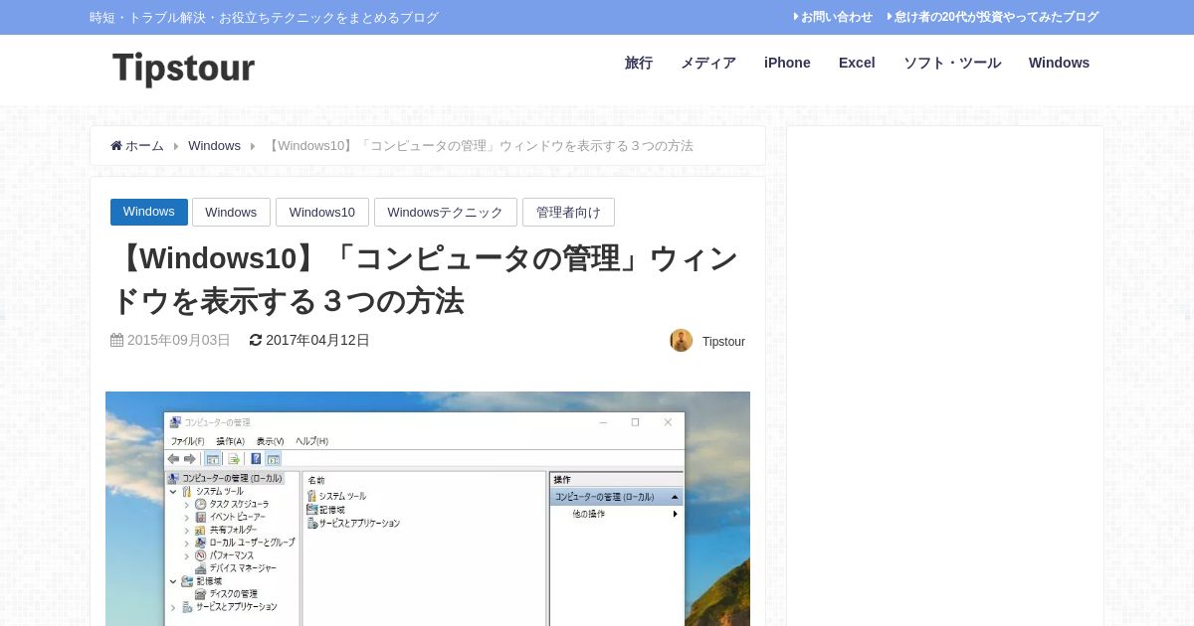This screenshot has height=626, width=1194.
Task: Click the blue Windows category badge
Action: pos(149,212)
